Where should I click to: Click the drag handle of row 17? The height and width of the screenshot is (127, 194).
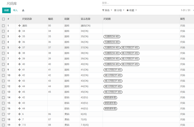coord(19,114)
